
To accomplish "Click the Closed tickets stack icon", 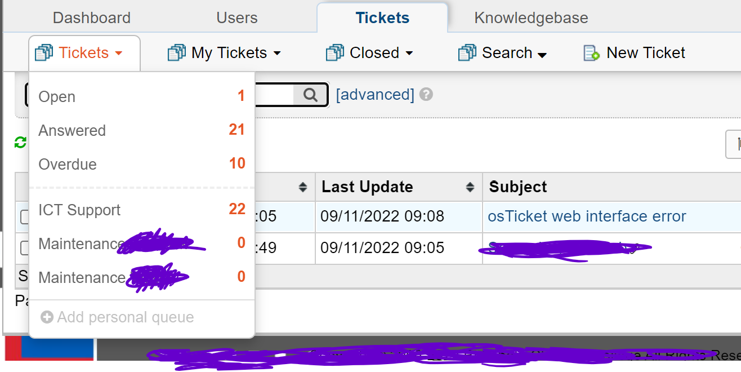I will coord(334,53).
